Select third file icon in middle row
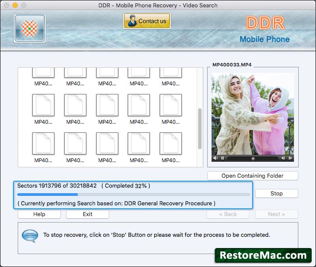 point(107,105)
